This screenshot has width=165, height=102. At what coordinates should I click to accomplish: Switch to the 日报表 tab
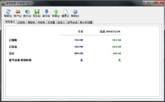point(21,22)
